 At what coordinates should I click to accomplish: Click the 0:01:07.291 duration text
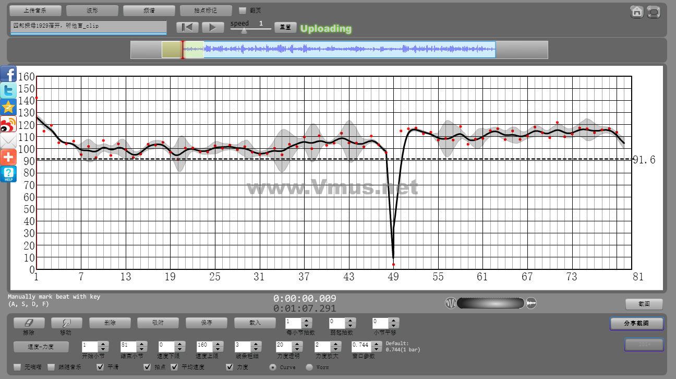305,309
